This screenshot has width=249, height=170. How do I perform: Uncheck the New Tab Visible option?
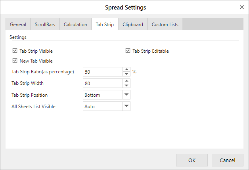click(x=15, y=61)
